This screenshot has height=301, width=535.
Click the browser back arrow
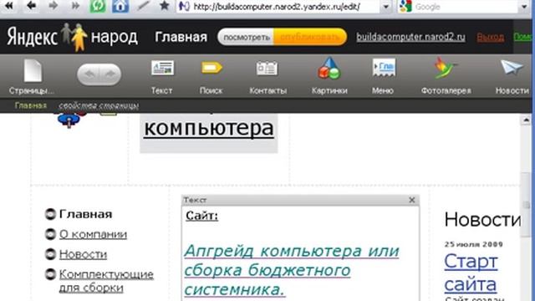point(32,5)
